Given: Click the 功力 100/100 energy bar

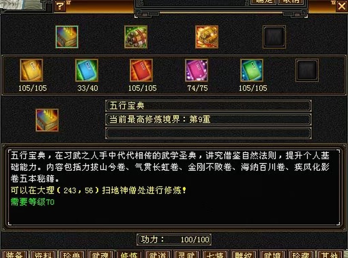Looking at the screenshot, I should point(174,240).
